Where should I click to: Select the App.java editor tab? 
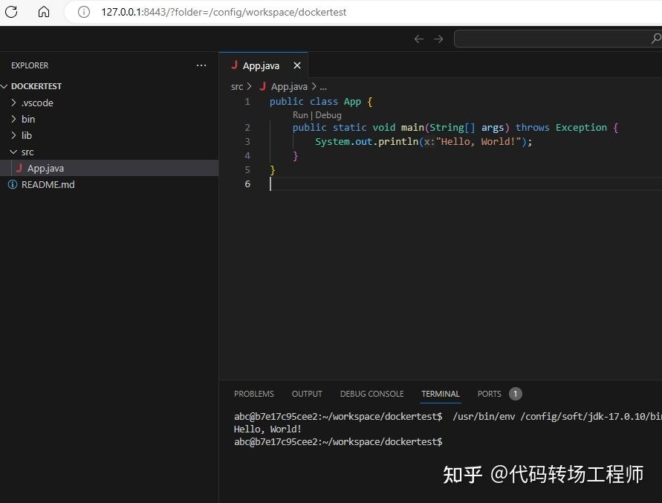coord(263,65)
